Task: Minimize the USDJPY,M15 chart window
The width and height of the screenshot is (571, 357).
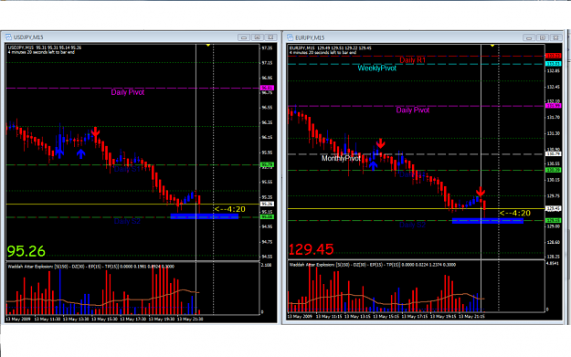Action: click(244, 37)
